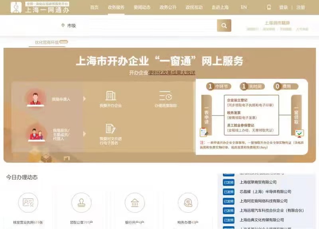Click the 我要开办企业 building icon

click(x=110, y=96)
